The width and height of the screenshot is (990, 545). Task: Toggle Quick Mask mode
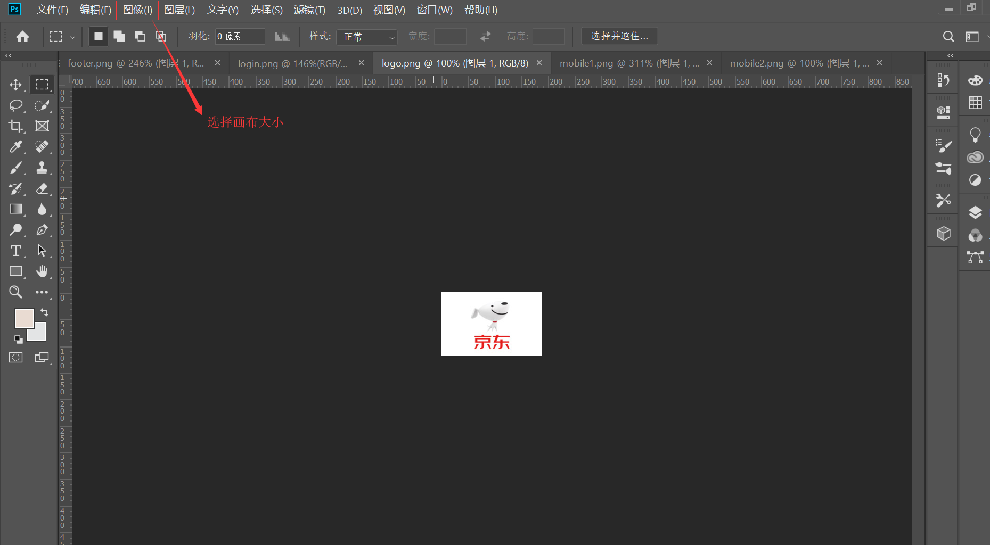tap(16, 358)
